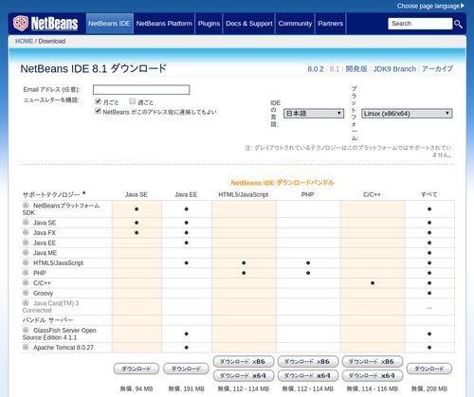Screen dimensions: 474x397
Task: Click the Choose page language arrow
Action: click(x=463, y=6)
